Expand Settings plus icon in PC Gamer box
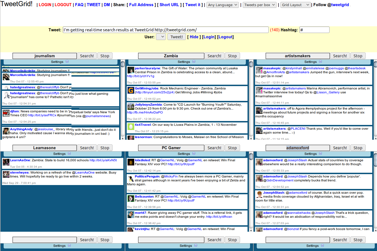This screenshot has height=251, width=377. [x=194, y=153]
